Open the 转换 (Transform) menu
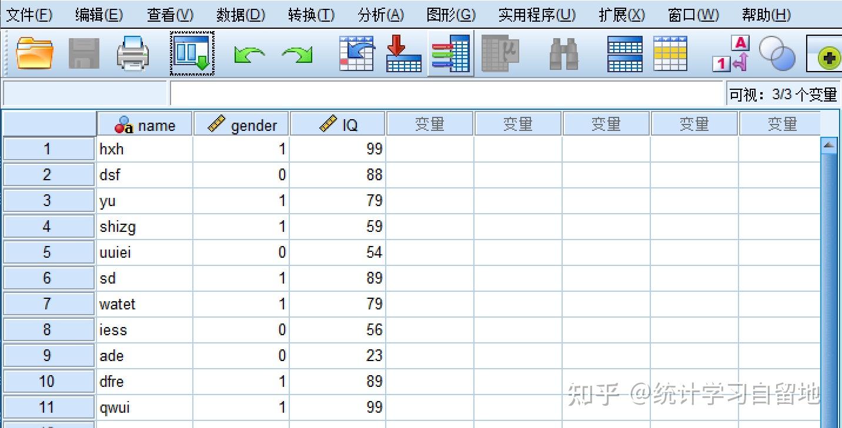The height and width of the screenshot is (428, 842). point(311,14)
